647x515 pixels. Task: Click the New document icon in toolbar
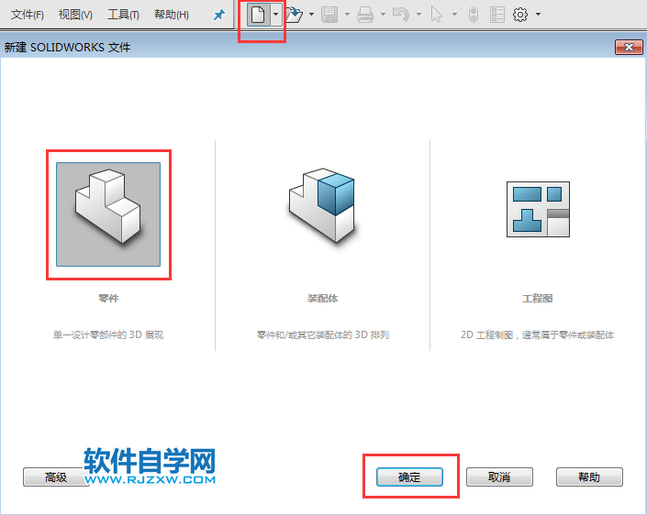click(258, 15)
